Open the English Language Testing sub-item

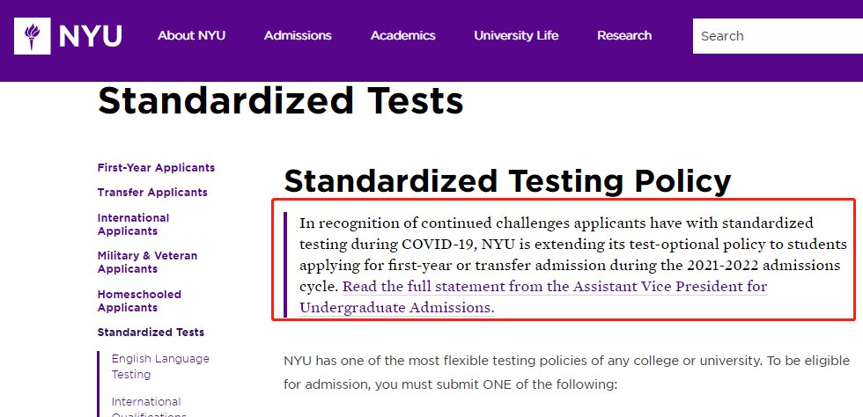click(x=160, y=366)
